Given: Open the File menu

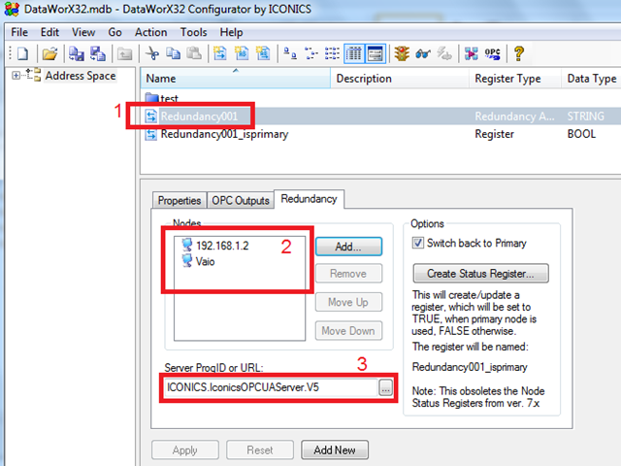Looking at the screenshot, I should click(19, 32).
